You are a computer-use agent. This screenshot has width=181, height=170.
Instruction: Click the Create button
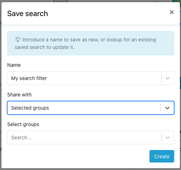tap(162, 156)
